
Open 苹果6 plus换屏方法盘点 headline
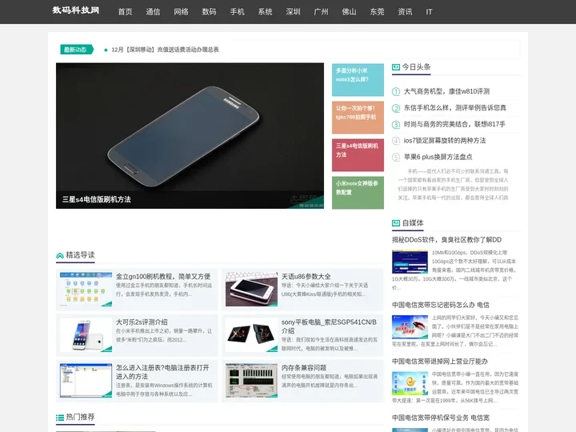(438, 157)
